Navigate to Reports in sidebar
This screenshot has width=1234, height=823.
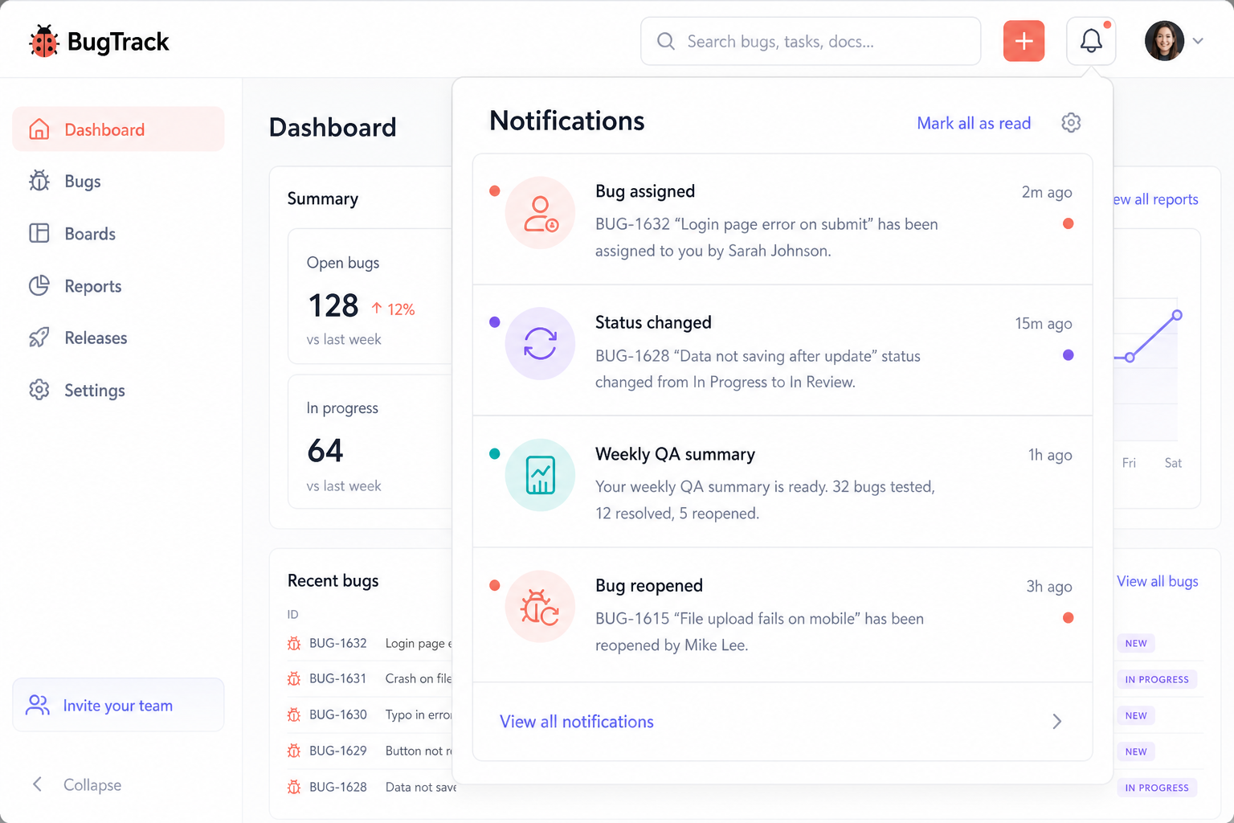pos(118,285)
